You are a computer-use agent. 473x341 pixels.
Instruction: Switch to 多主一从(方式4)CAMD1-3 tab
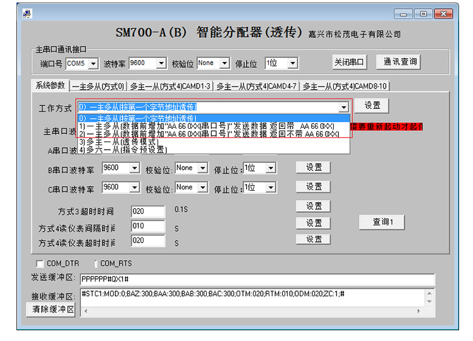coord(170,87)
